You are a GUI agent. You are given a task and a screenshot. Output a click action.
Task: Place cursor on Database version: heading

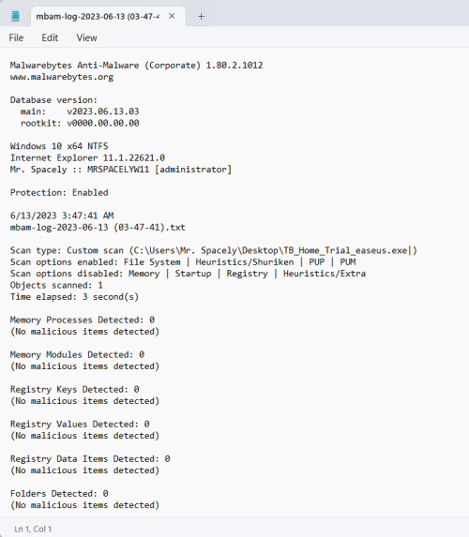(x=53, y=100)
